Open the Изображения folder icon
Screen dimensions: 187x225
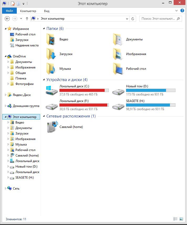(117, 54)
